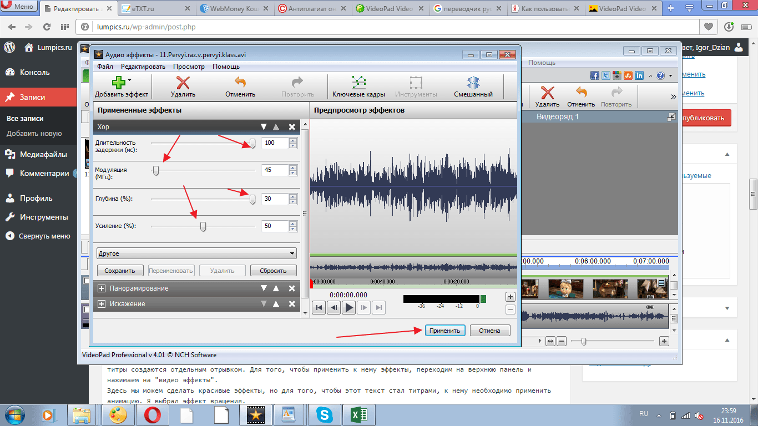
Task: Move Панорамирование effect up
Action: pyautogui.click(x=276, y=288)
